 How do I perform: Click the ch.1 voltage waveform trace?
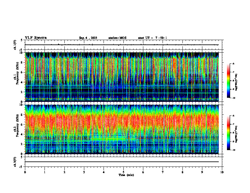(122, 45)
